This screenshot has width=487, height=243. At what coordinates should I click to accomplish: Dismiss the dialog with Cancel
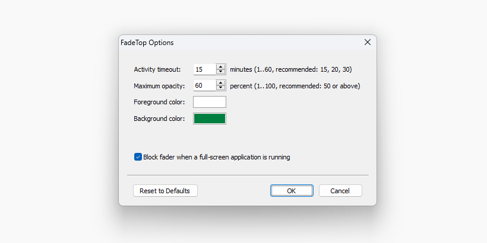pos(340,191)
